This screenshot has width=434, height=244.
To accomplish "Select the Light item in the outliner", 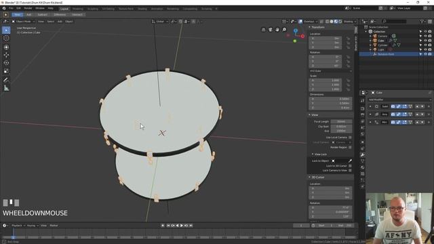I will (x=381, y=49).
